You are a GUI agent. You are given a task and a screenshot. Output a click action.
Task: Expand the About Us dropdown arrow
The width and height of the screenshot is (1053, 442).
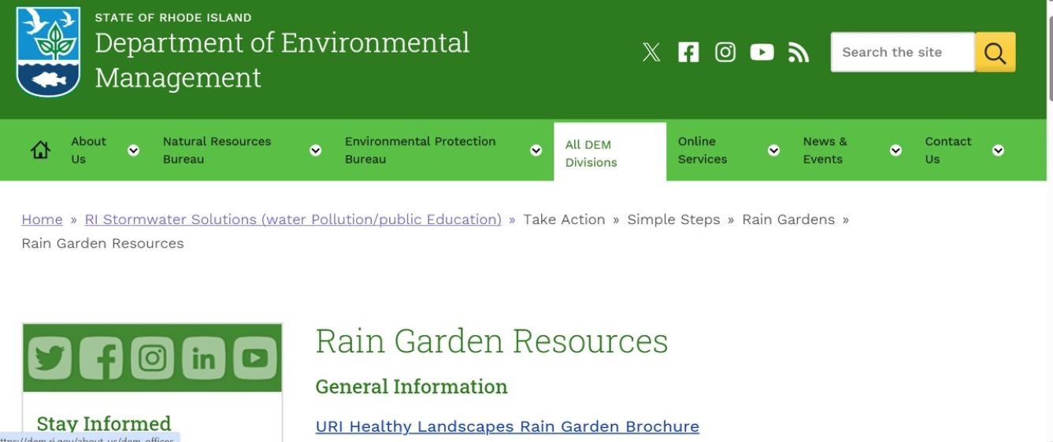(x=134, y=150)
